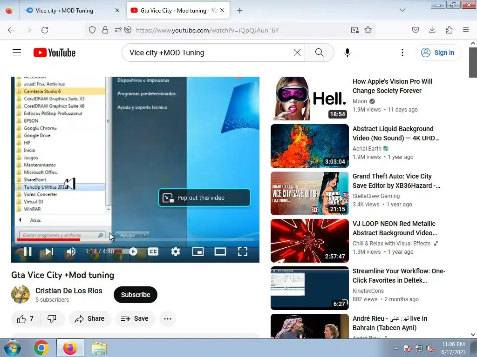This screenshot has height=357, width=477.
Task: Bookmark this page star icon
Action: coord(368,30)
